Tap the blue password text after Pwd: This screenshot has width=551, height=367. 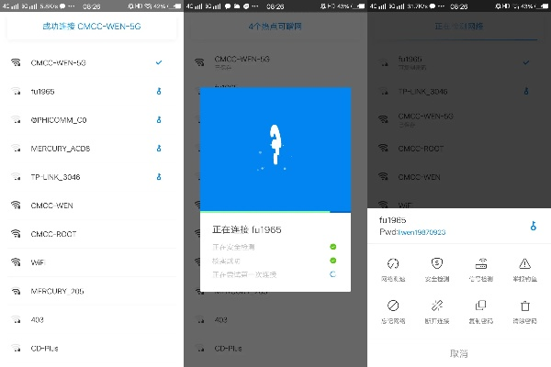(421, 232)
